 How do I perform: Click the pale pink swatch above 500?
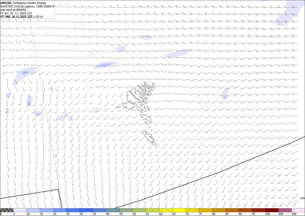[x=298, y=210]
